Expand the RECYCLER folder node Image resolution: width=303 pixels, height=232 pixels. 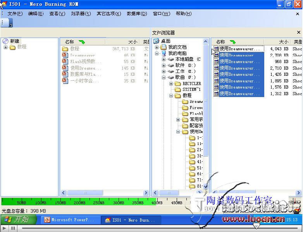(171, 84)
